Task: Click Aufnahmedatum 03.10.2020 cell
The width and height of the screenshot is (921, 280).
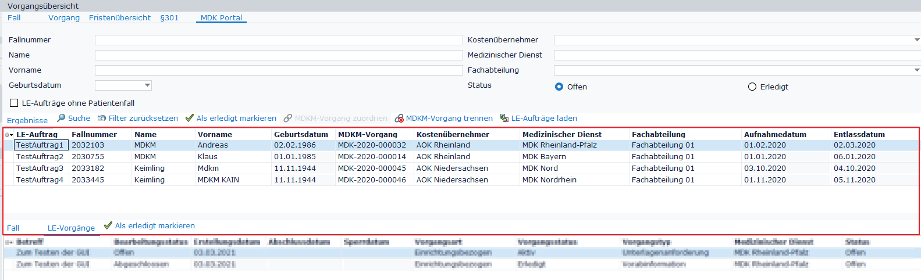Action: [x=786, y=168]
